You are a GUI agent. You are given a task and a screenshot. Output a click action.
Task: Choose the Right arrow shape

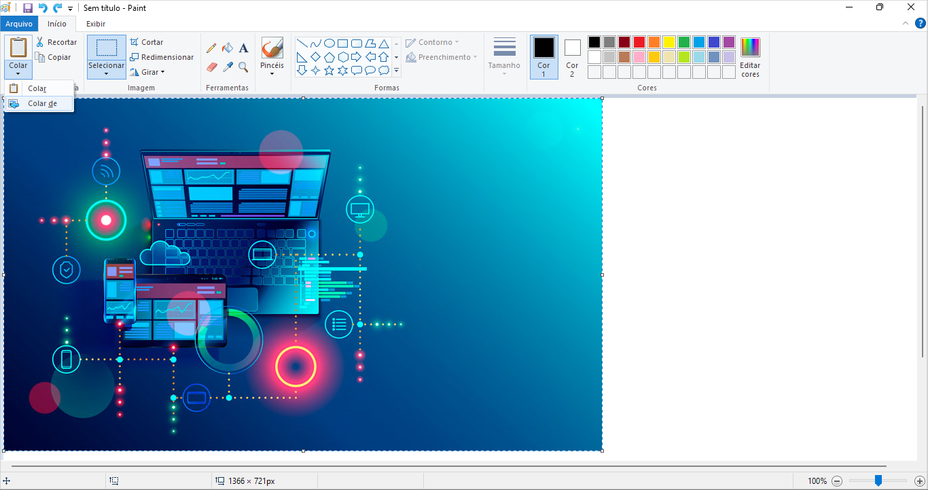356,56
